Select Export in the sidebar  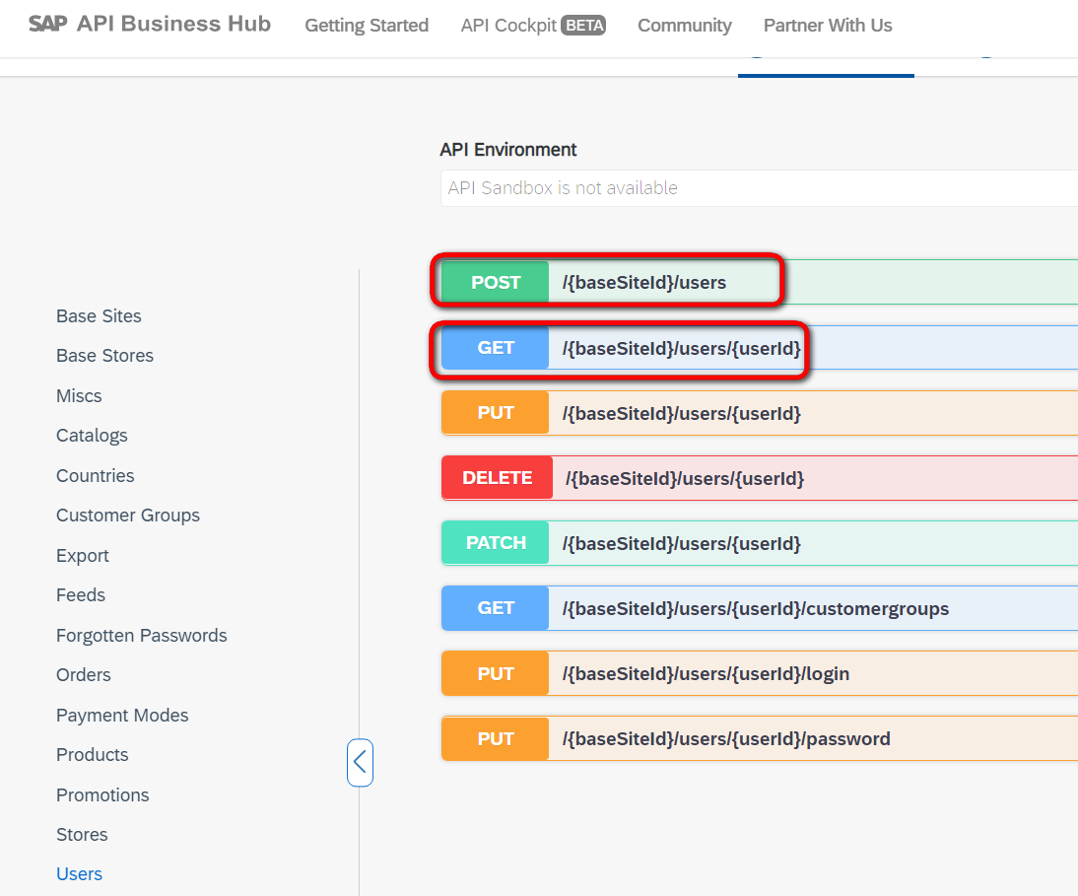(x=83, y=556)
